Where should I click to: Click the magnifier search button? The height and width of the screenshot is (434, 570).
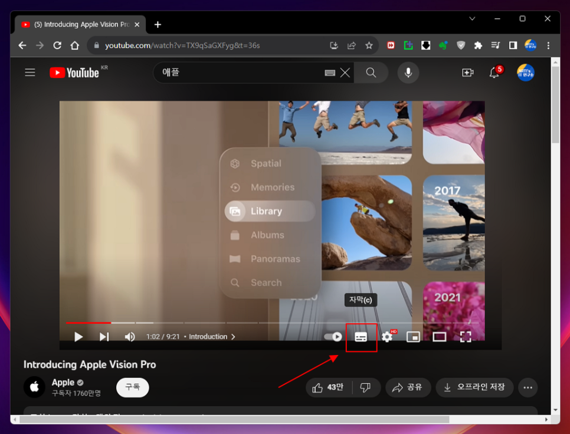pyautogui.click(x=371, y=73)
